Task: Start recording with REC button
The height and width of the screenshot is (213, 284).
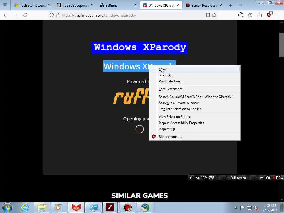Action: (x=278, y=177)
